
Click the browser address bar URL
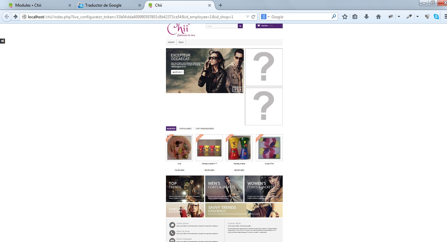point(130,17)
